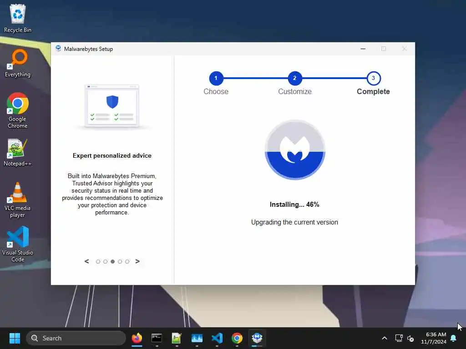The image size is (466, 349).
Task: Open the Windows Start menu
Action: coord(15,338)
